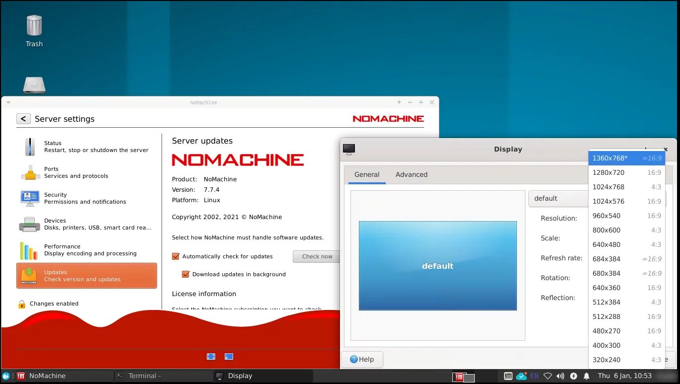Image resolution: width=680 pixels, height=384 pixels.
Task: Switch to the General tab in Display
Action: coord(367,175)
